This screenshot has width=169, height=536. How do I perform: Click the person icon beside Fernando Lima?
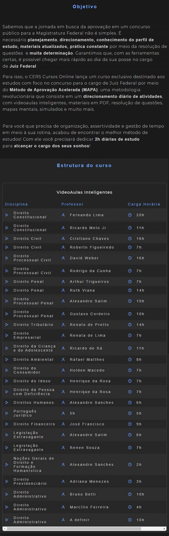[x=63, y=215]
